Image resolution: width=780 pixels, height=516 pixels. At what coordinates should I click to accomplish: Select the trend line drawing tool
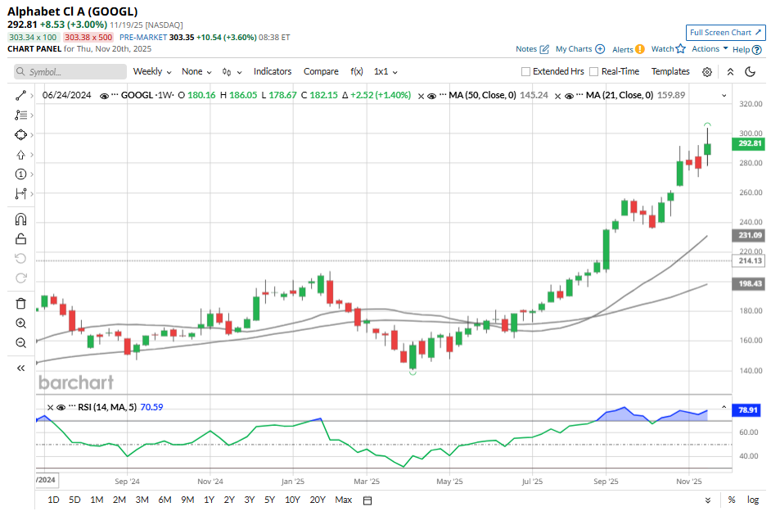click(x=20, y=96)
